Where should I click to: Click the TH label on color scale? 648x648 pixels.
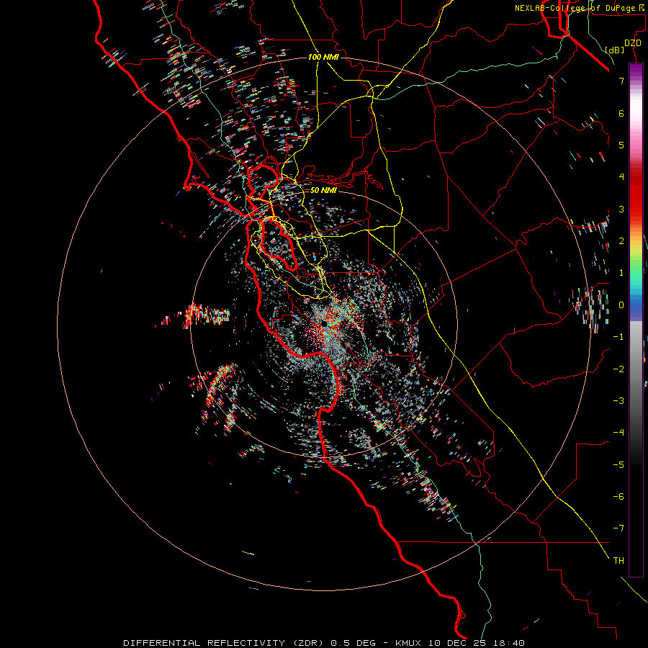pos(618,561)
